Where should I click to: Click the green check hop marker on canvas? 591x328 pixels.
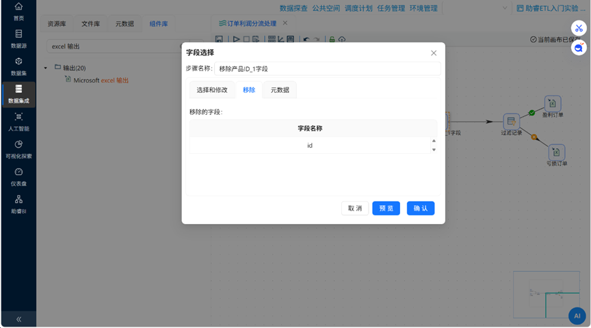[531, 113]
